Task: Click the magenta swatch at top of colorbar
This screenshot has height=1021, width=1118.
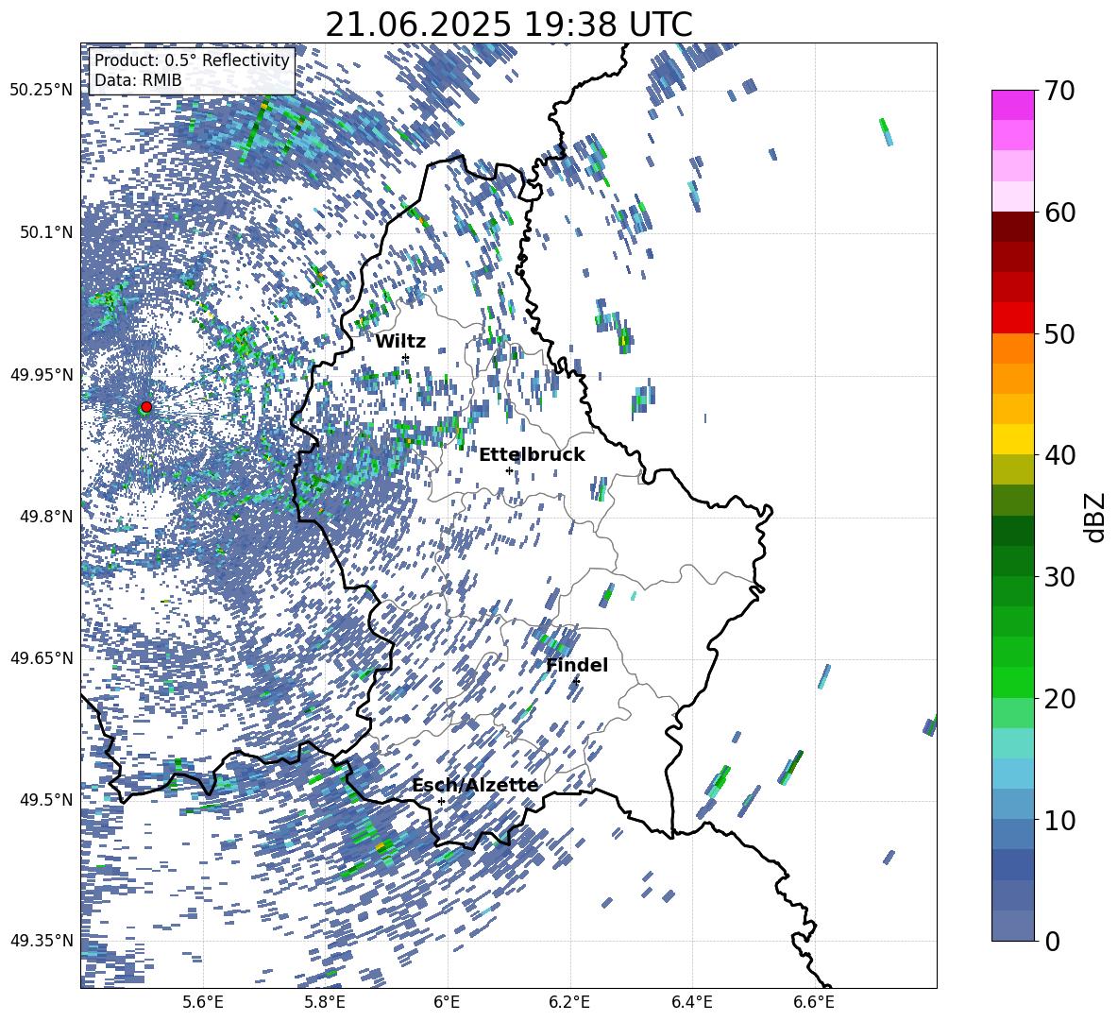Action: [1013, 105]
